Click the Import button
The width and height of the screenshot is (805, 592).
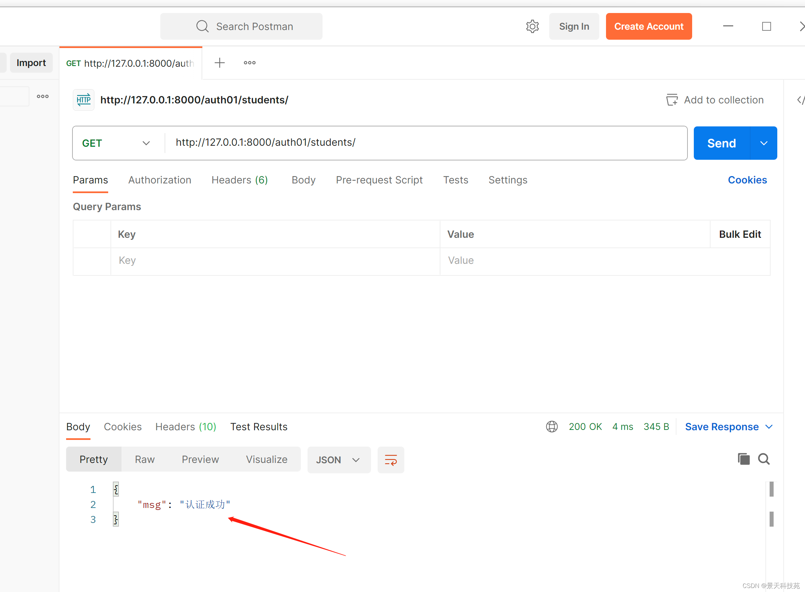click(x=31, y=63)
